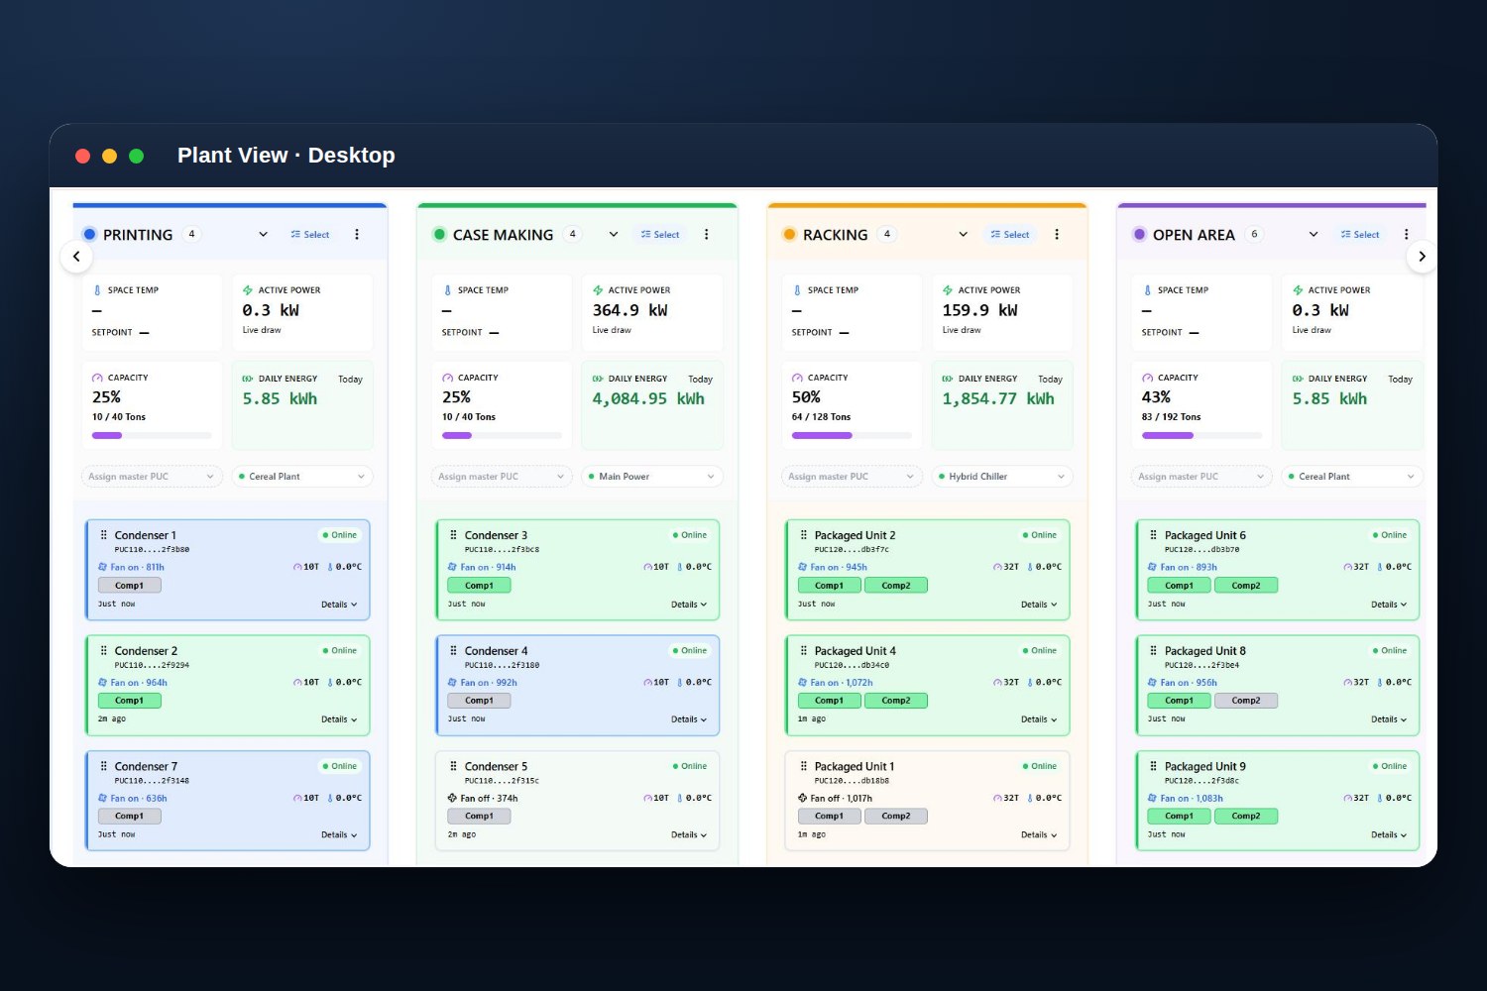Grab the Condenser 3 drag handle icon
Image resolution: width=1487 pixels, height=991 pixels.
tap(454, 535)
